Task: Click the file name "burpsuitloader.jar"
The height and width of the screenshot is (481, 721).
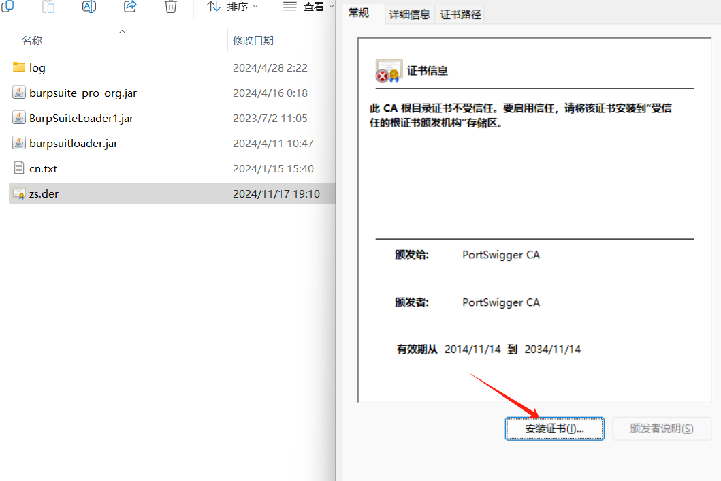Action: pyautogui.click(x=74, y=144)
